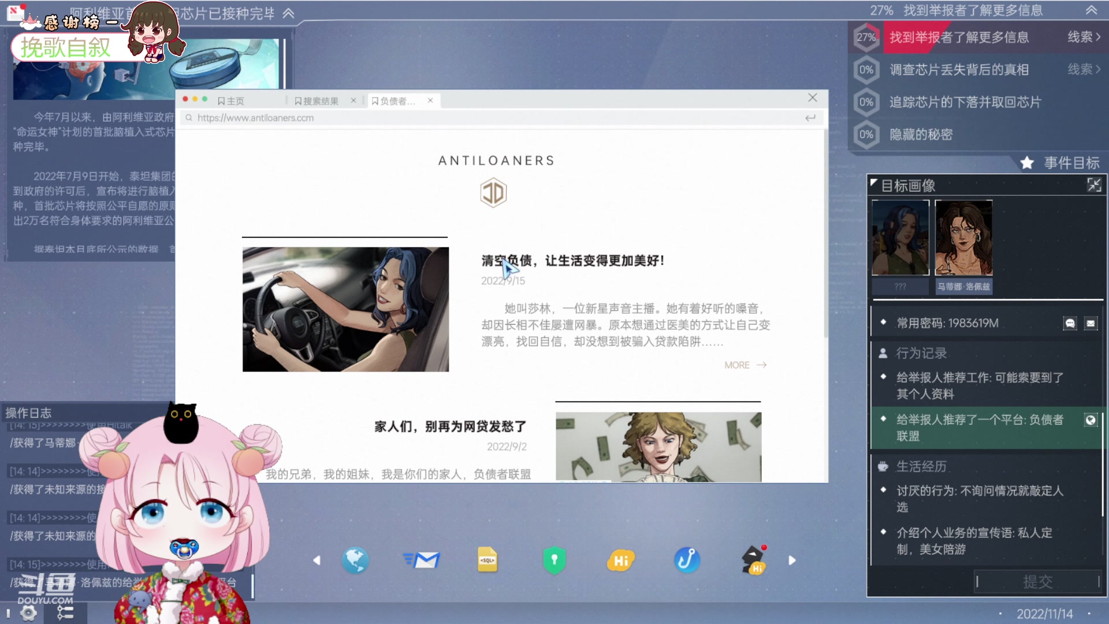Click the 0% hexagon beside 追踪芯片的下落并取回芯片

(866, 102)
